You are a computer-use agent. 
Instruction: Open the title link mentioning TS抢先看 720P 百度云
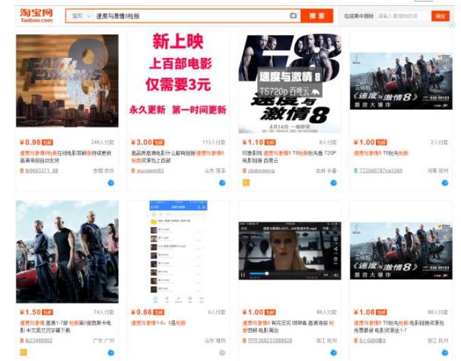pos(289,157)
